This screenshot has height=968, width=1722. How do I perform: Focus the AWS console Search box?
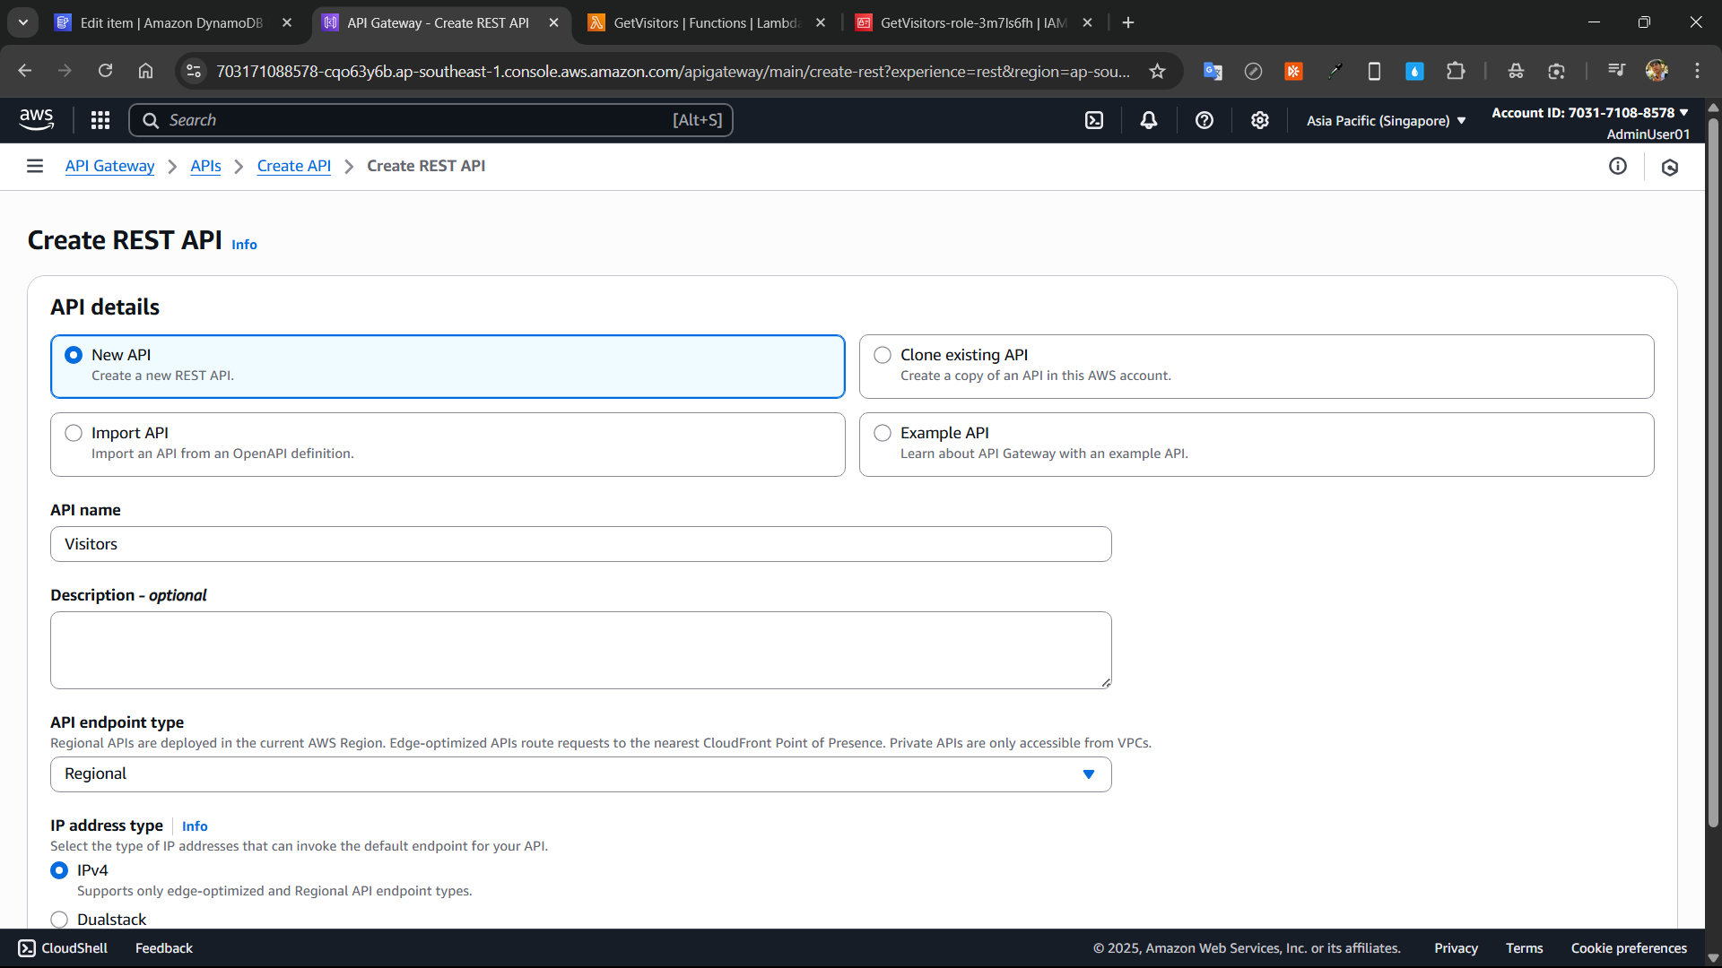430,120
